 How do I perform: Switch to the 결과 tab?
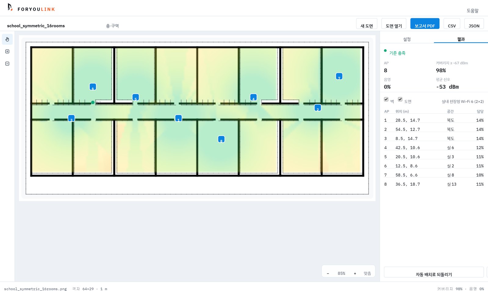point(461,39)
